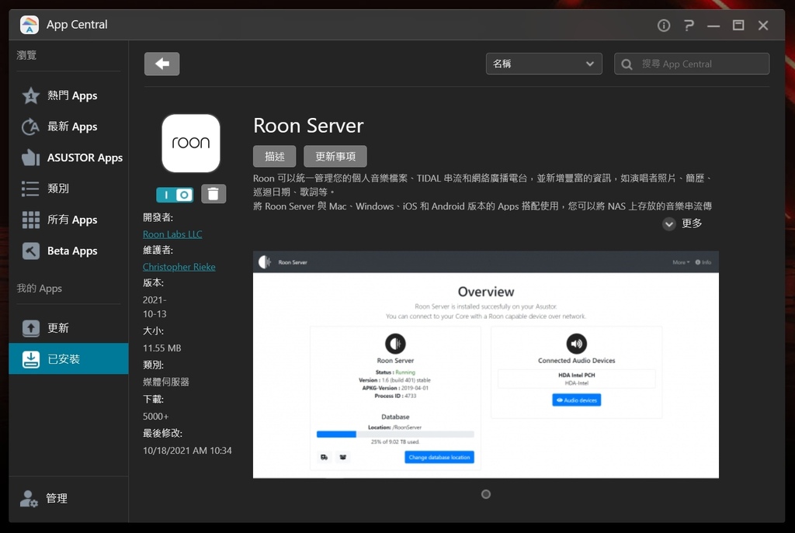This screenshot has width=795, height=533.
Task: Open the 名稱 sort dropdown
Action: pyautogui.click(x=543, y=64)
